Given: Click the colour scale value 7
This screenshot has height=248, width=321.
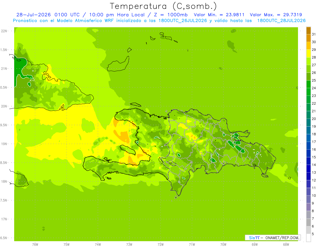Looking at the screenshot, I should [x=313, y=219].
